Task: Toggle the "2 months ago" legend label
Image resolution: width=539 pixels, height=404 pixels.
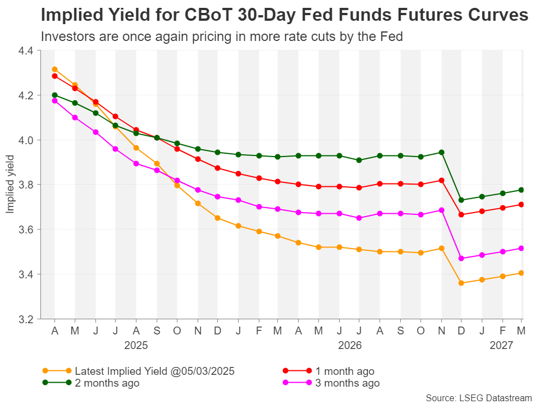Action: (x=107, y=383)
